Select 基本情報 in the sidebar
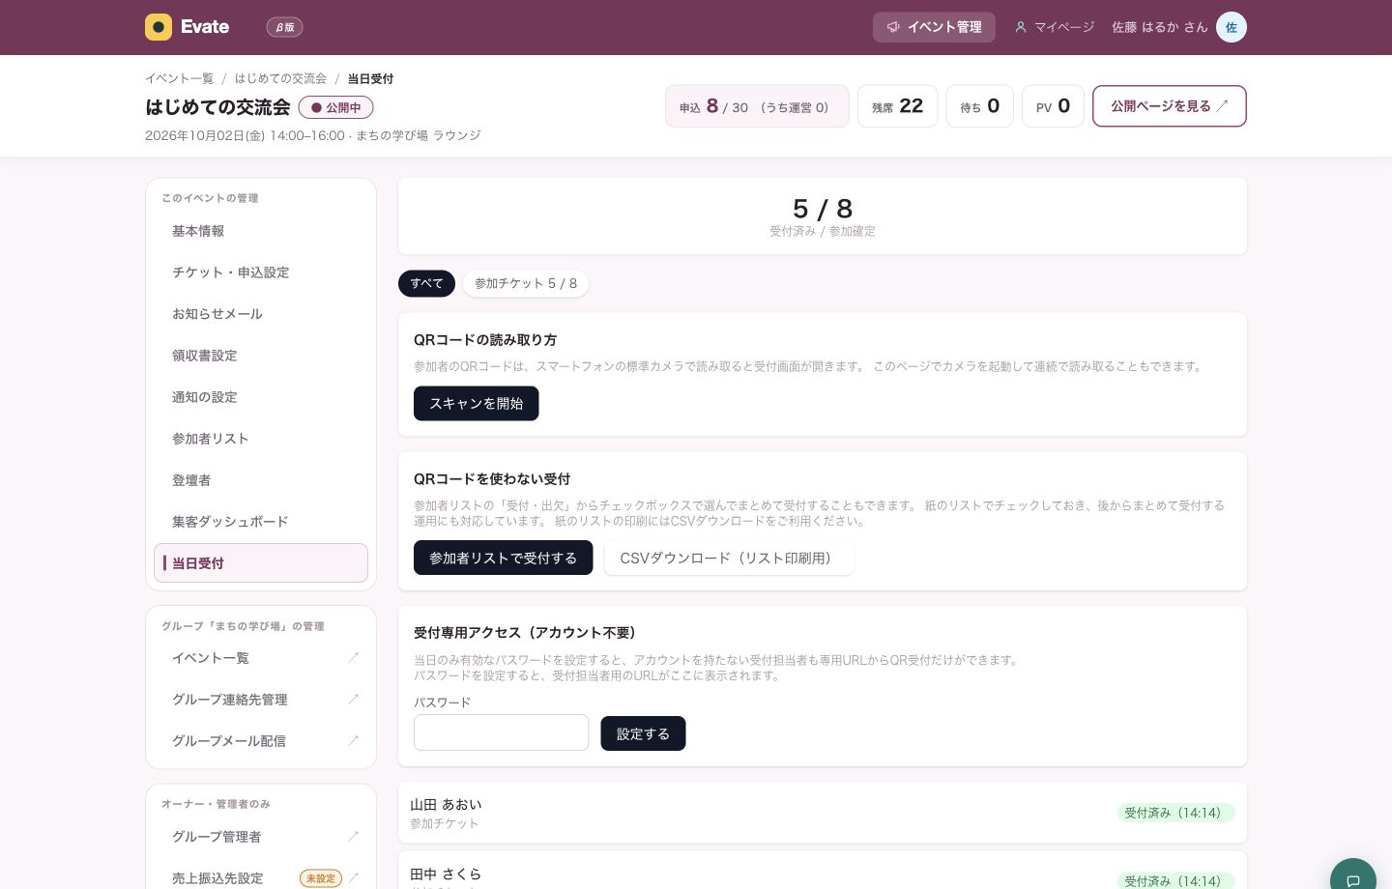Viewport: 1392px width, 889px height. [261, 231]
